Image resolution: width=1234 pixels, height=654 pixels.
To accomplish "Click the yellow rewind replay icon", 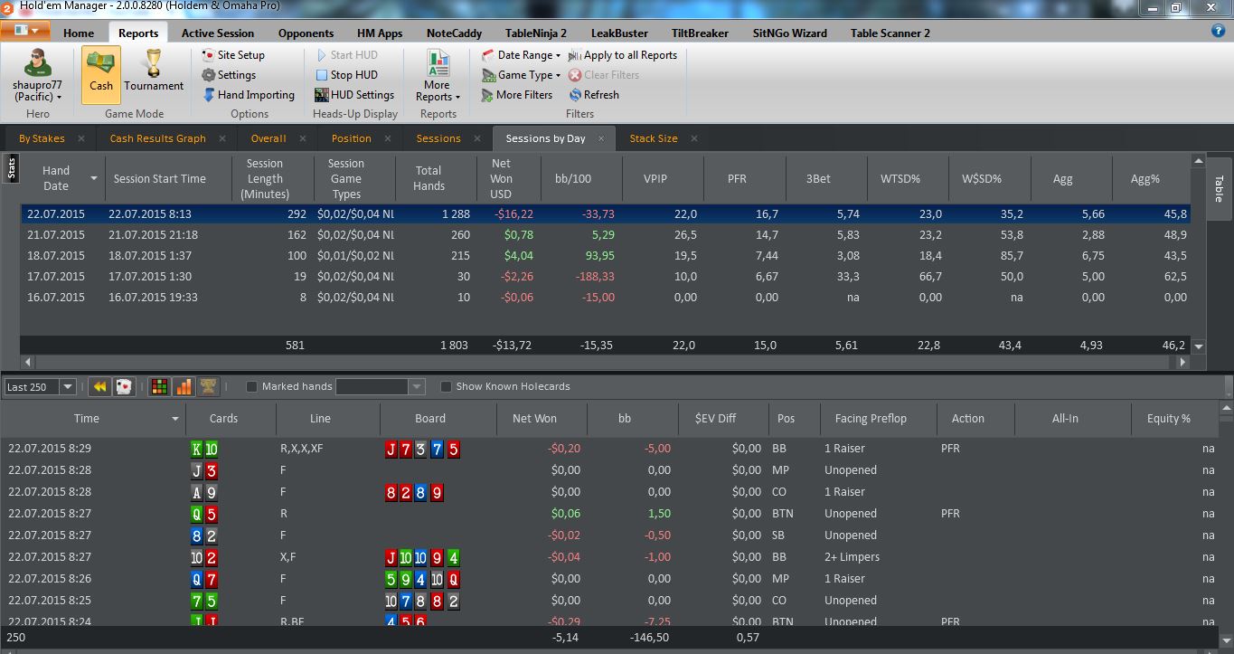I will click(100, 387).
